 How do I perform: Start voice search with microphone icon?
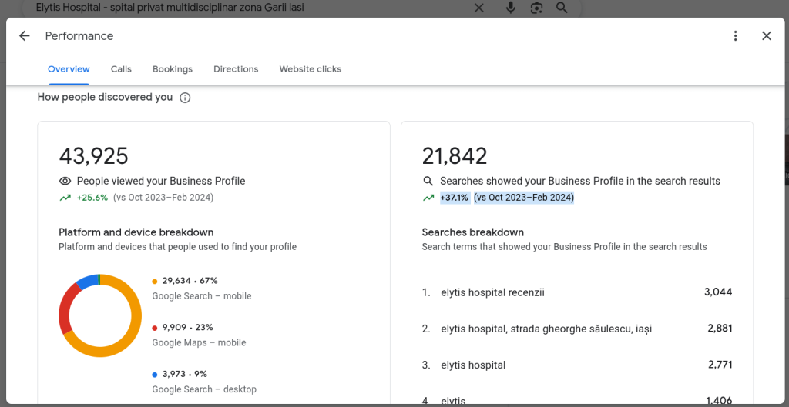(x=510, y=8)
